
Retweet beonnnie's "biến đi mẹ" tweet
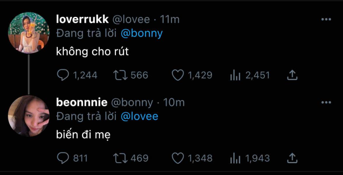point(121,158)
